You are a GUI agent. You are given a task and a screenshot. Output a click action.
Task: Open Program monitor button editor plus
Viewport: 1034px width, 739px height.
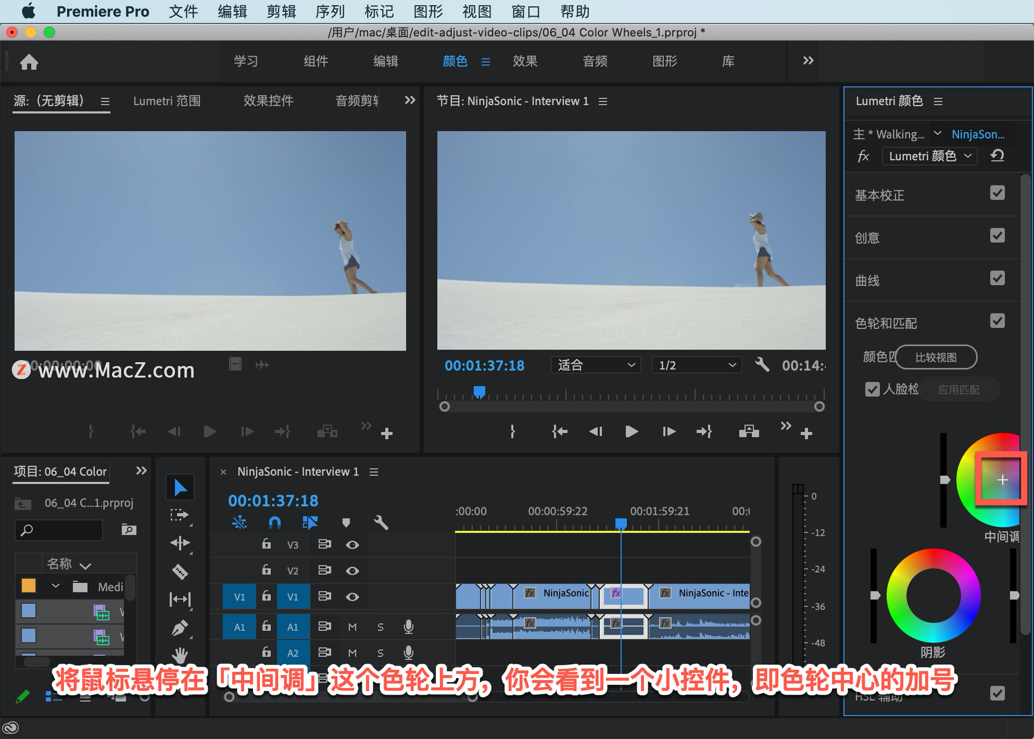(806, 433)
